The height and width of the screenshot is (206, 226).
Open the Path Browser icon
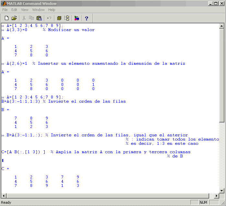click(x=67, y=18)
